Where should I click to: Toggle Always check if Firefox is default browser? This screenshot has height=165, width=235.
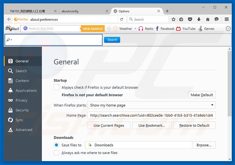[56, 87]
